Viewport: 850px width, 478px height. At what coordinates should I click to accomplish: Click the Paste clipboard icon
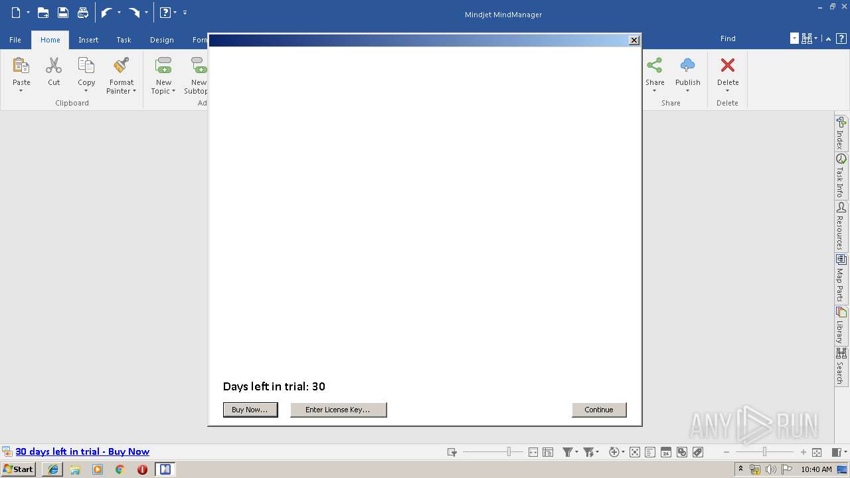point(21,66)
